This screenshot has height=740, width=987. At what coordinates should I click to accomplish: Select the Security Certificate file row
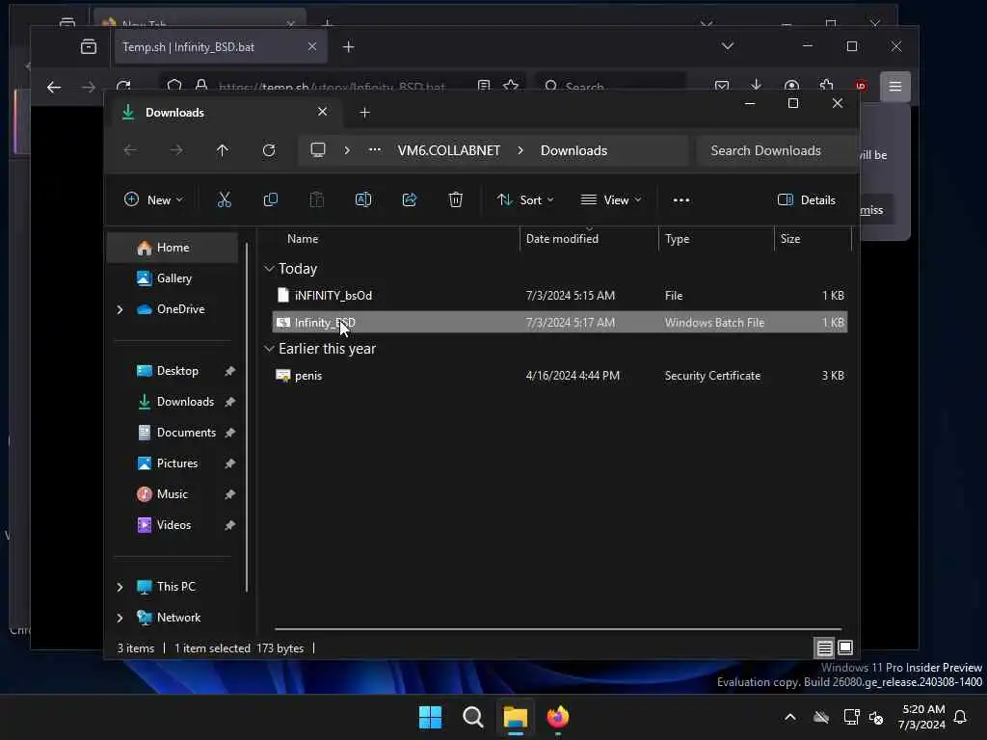coord(560,376)
